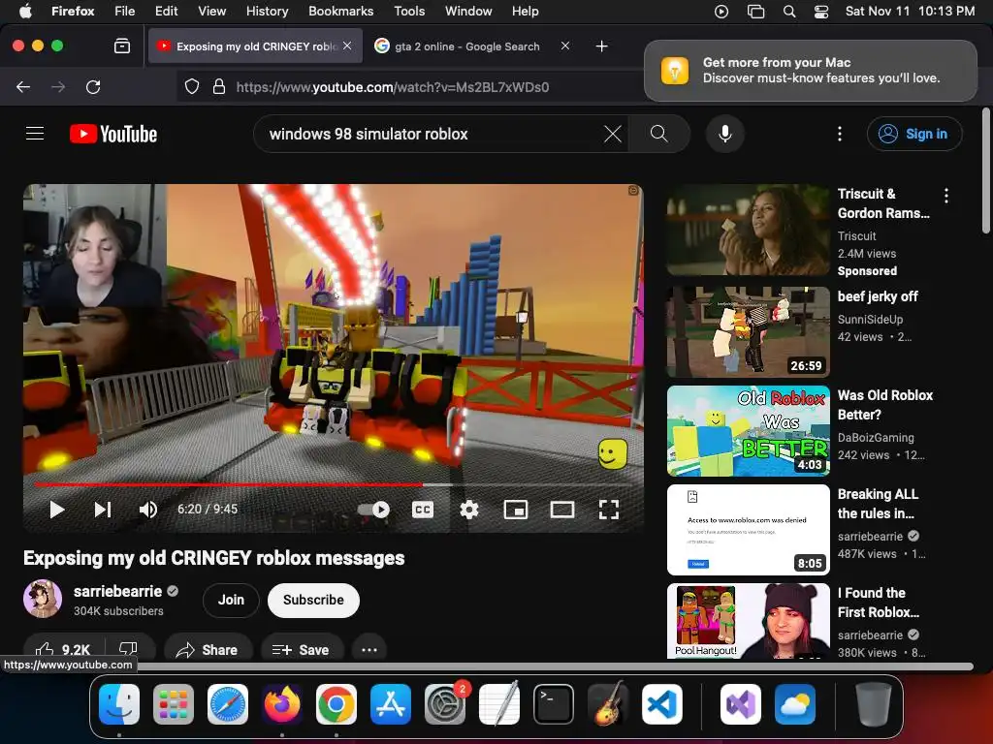Launch Chrome from the Dock
Viewport: 993px width, 744px height.
click(x=336, y=704)
